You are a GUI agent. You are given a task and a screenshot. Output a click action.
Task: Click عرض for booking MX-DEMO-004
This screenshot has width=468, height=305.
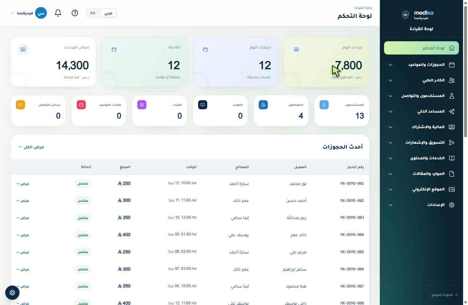click(23, 235)
